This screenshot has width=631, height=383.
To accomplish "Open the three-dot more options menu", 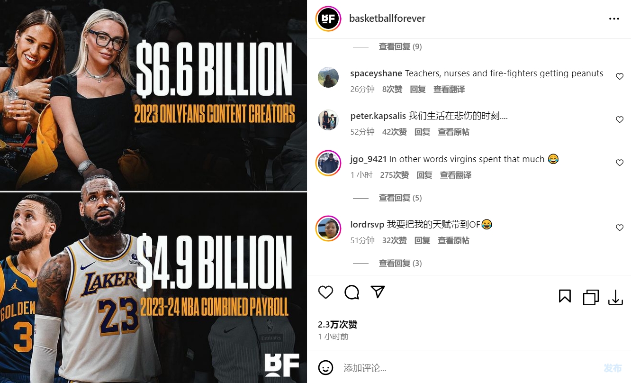I will click(614, 19).
